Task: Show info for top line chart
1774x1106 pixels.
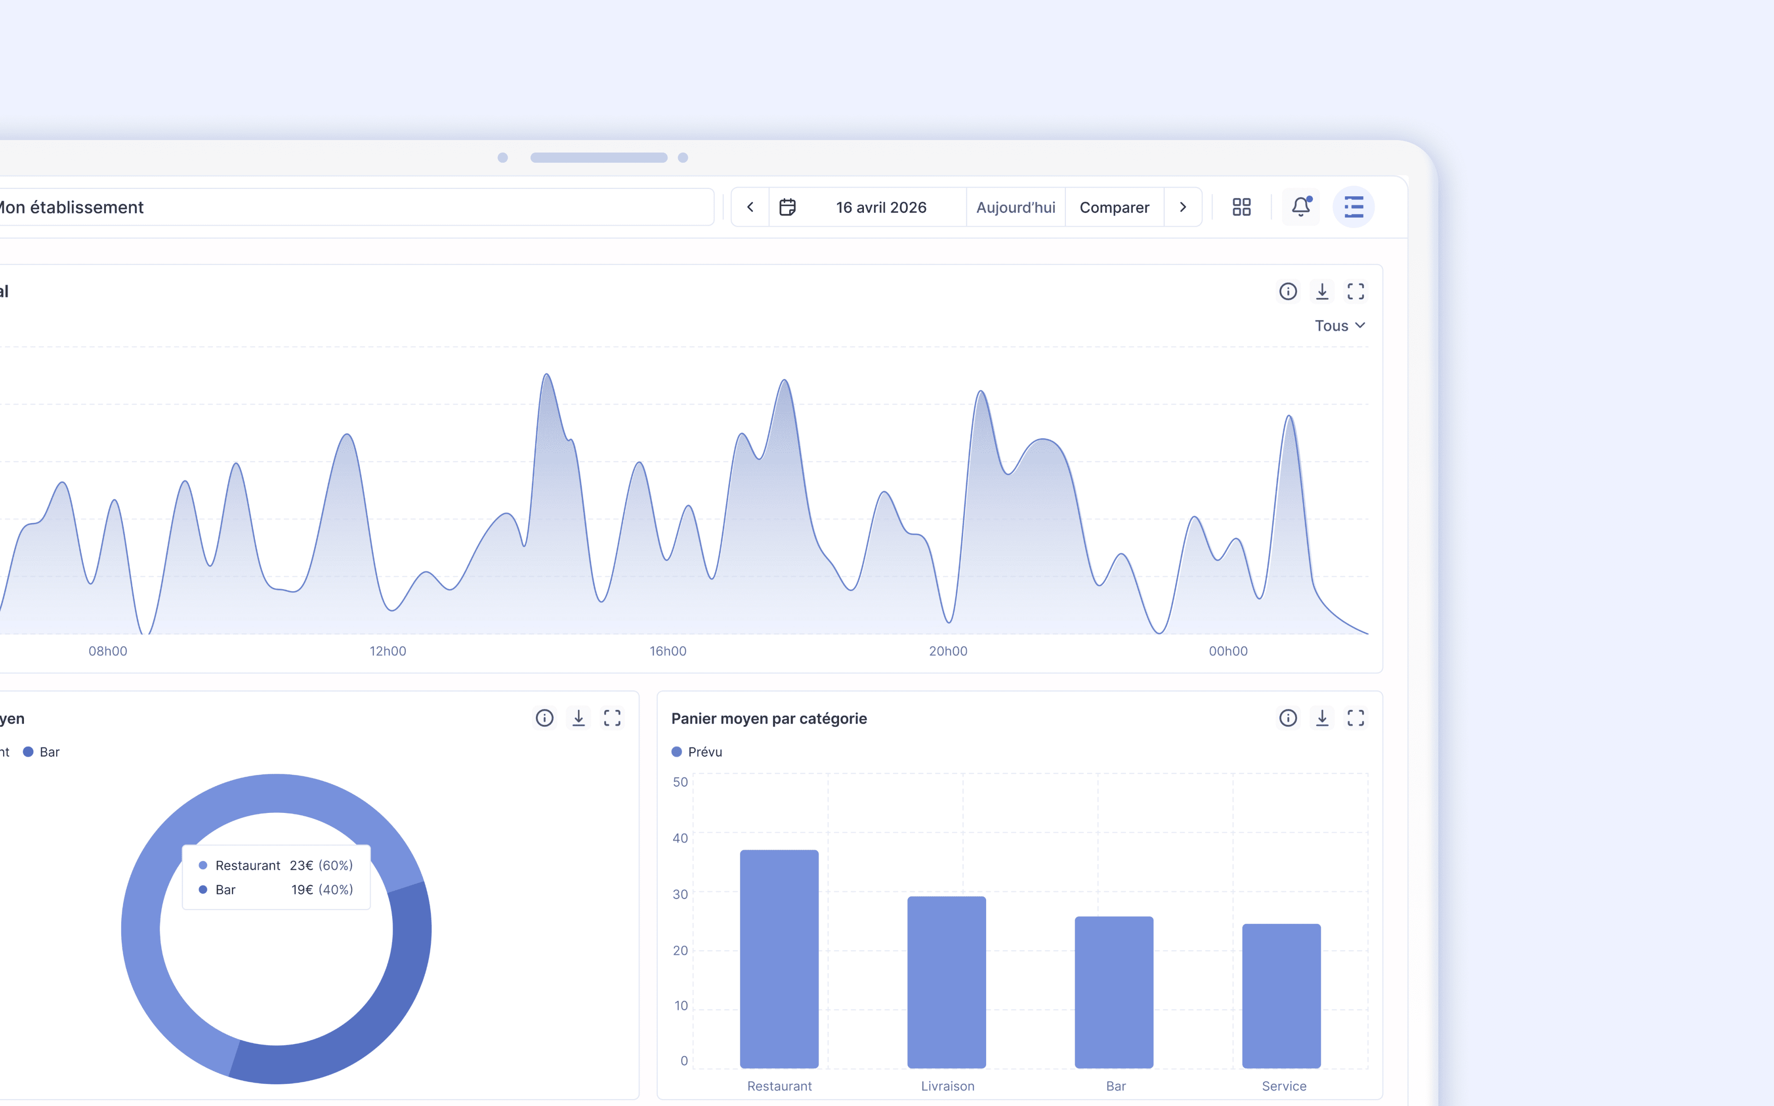Action: point(1288,291)
